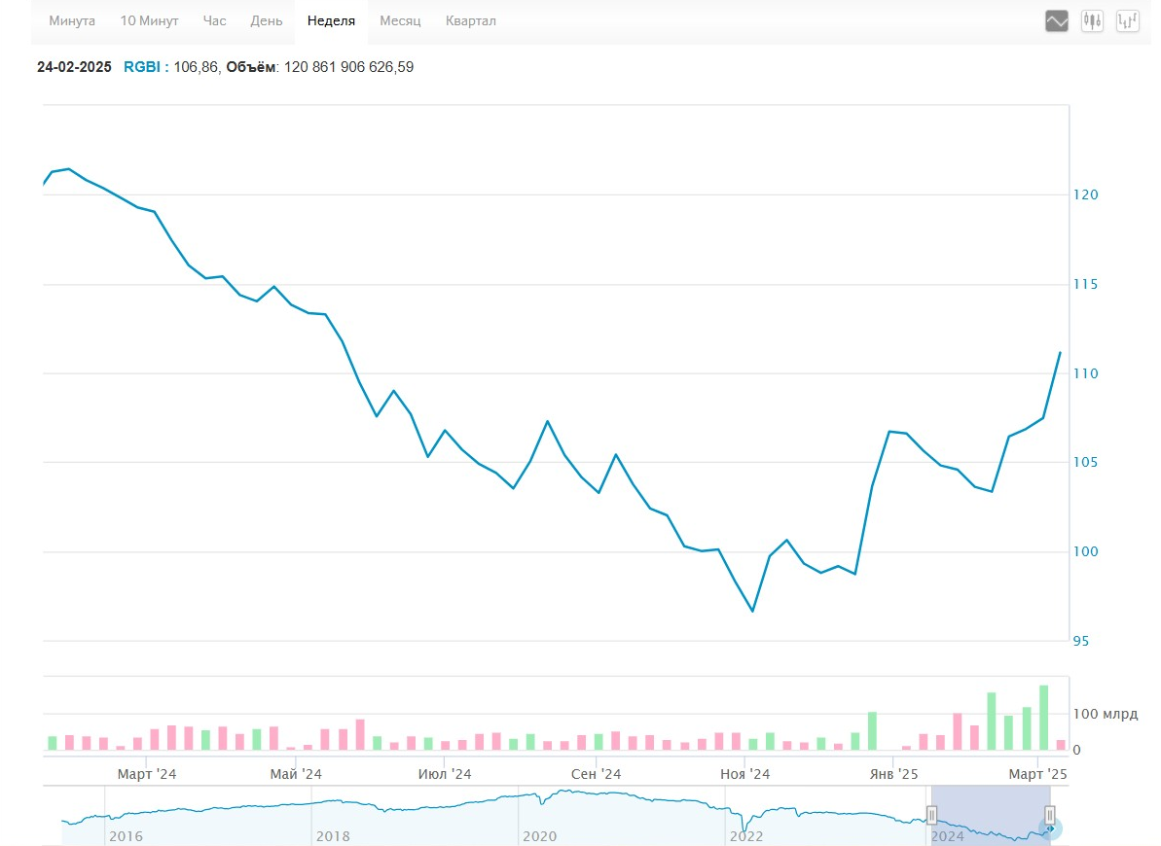Viewport: 1161px width, 846px height.
Task: Switch to candlestick chart view
Action: point(1092,20)
